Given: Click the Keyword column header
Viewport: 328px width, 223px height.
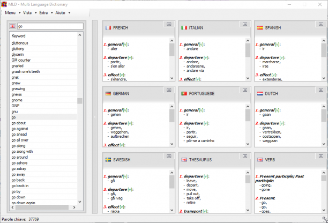Looking at the screenshot, I should [x=18, y=36].
